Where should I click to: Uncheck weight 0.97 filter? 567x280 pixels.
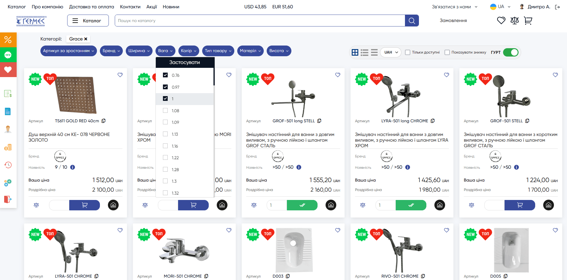coord(165,87)
